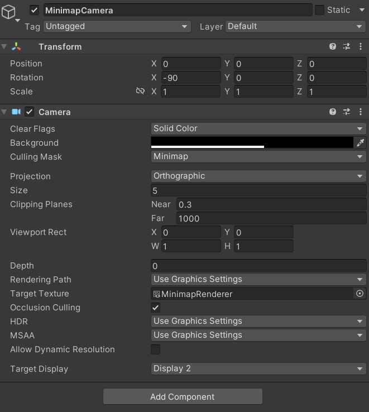Open the Background color swatch
This screenshot has height=412, width=369.
[x=252, y=142]
